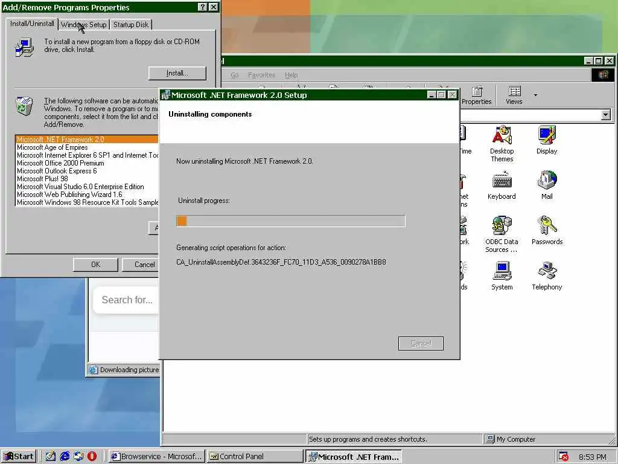Open the Favorites menu in Control Panel
618x464 pixels.
click(x=261, y=75)
